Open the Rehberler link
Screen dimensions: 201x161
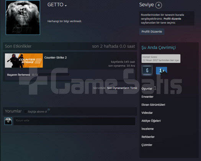pyautogui.click(x=148, y=137)
